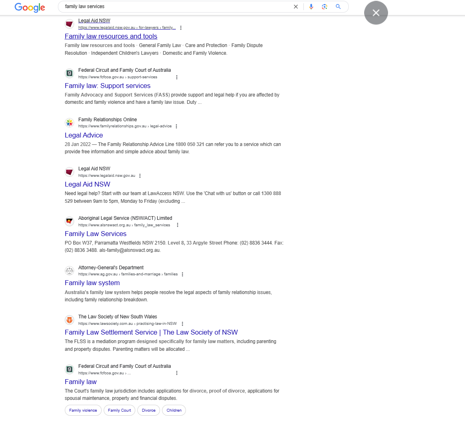Click the Law Society of NSW favicon
Viewport: 465px width, 423px height.
click(x=69, y=320)
